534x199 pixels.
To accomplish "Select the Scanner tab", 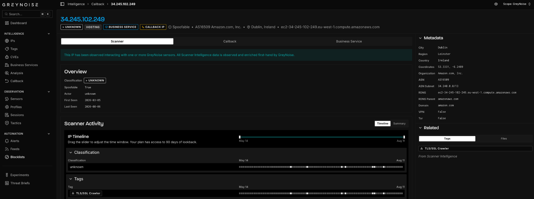I will tap(117, 41).
